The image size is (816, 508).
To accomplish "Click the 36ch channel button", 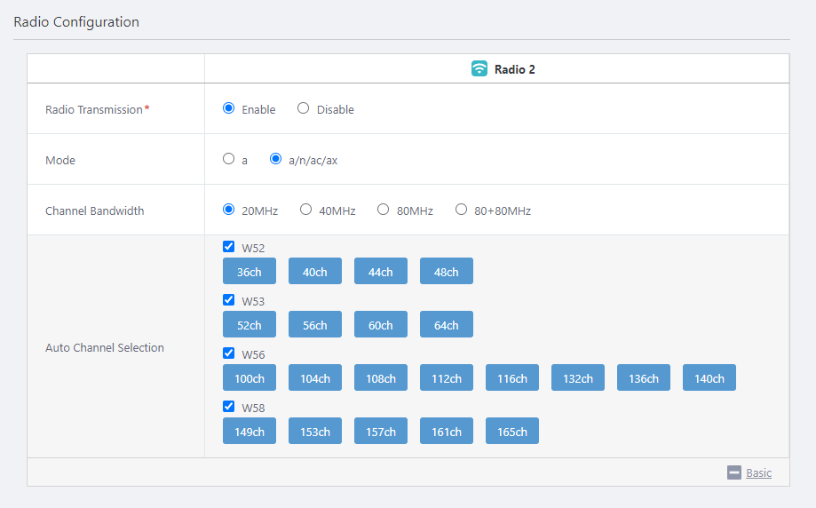I will pos(250,272).
